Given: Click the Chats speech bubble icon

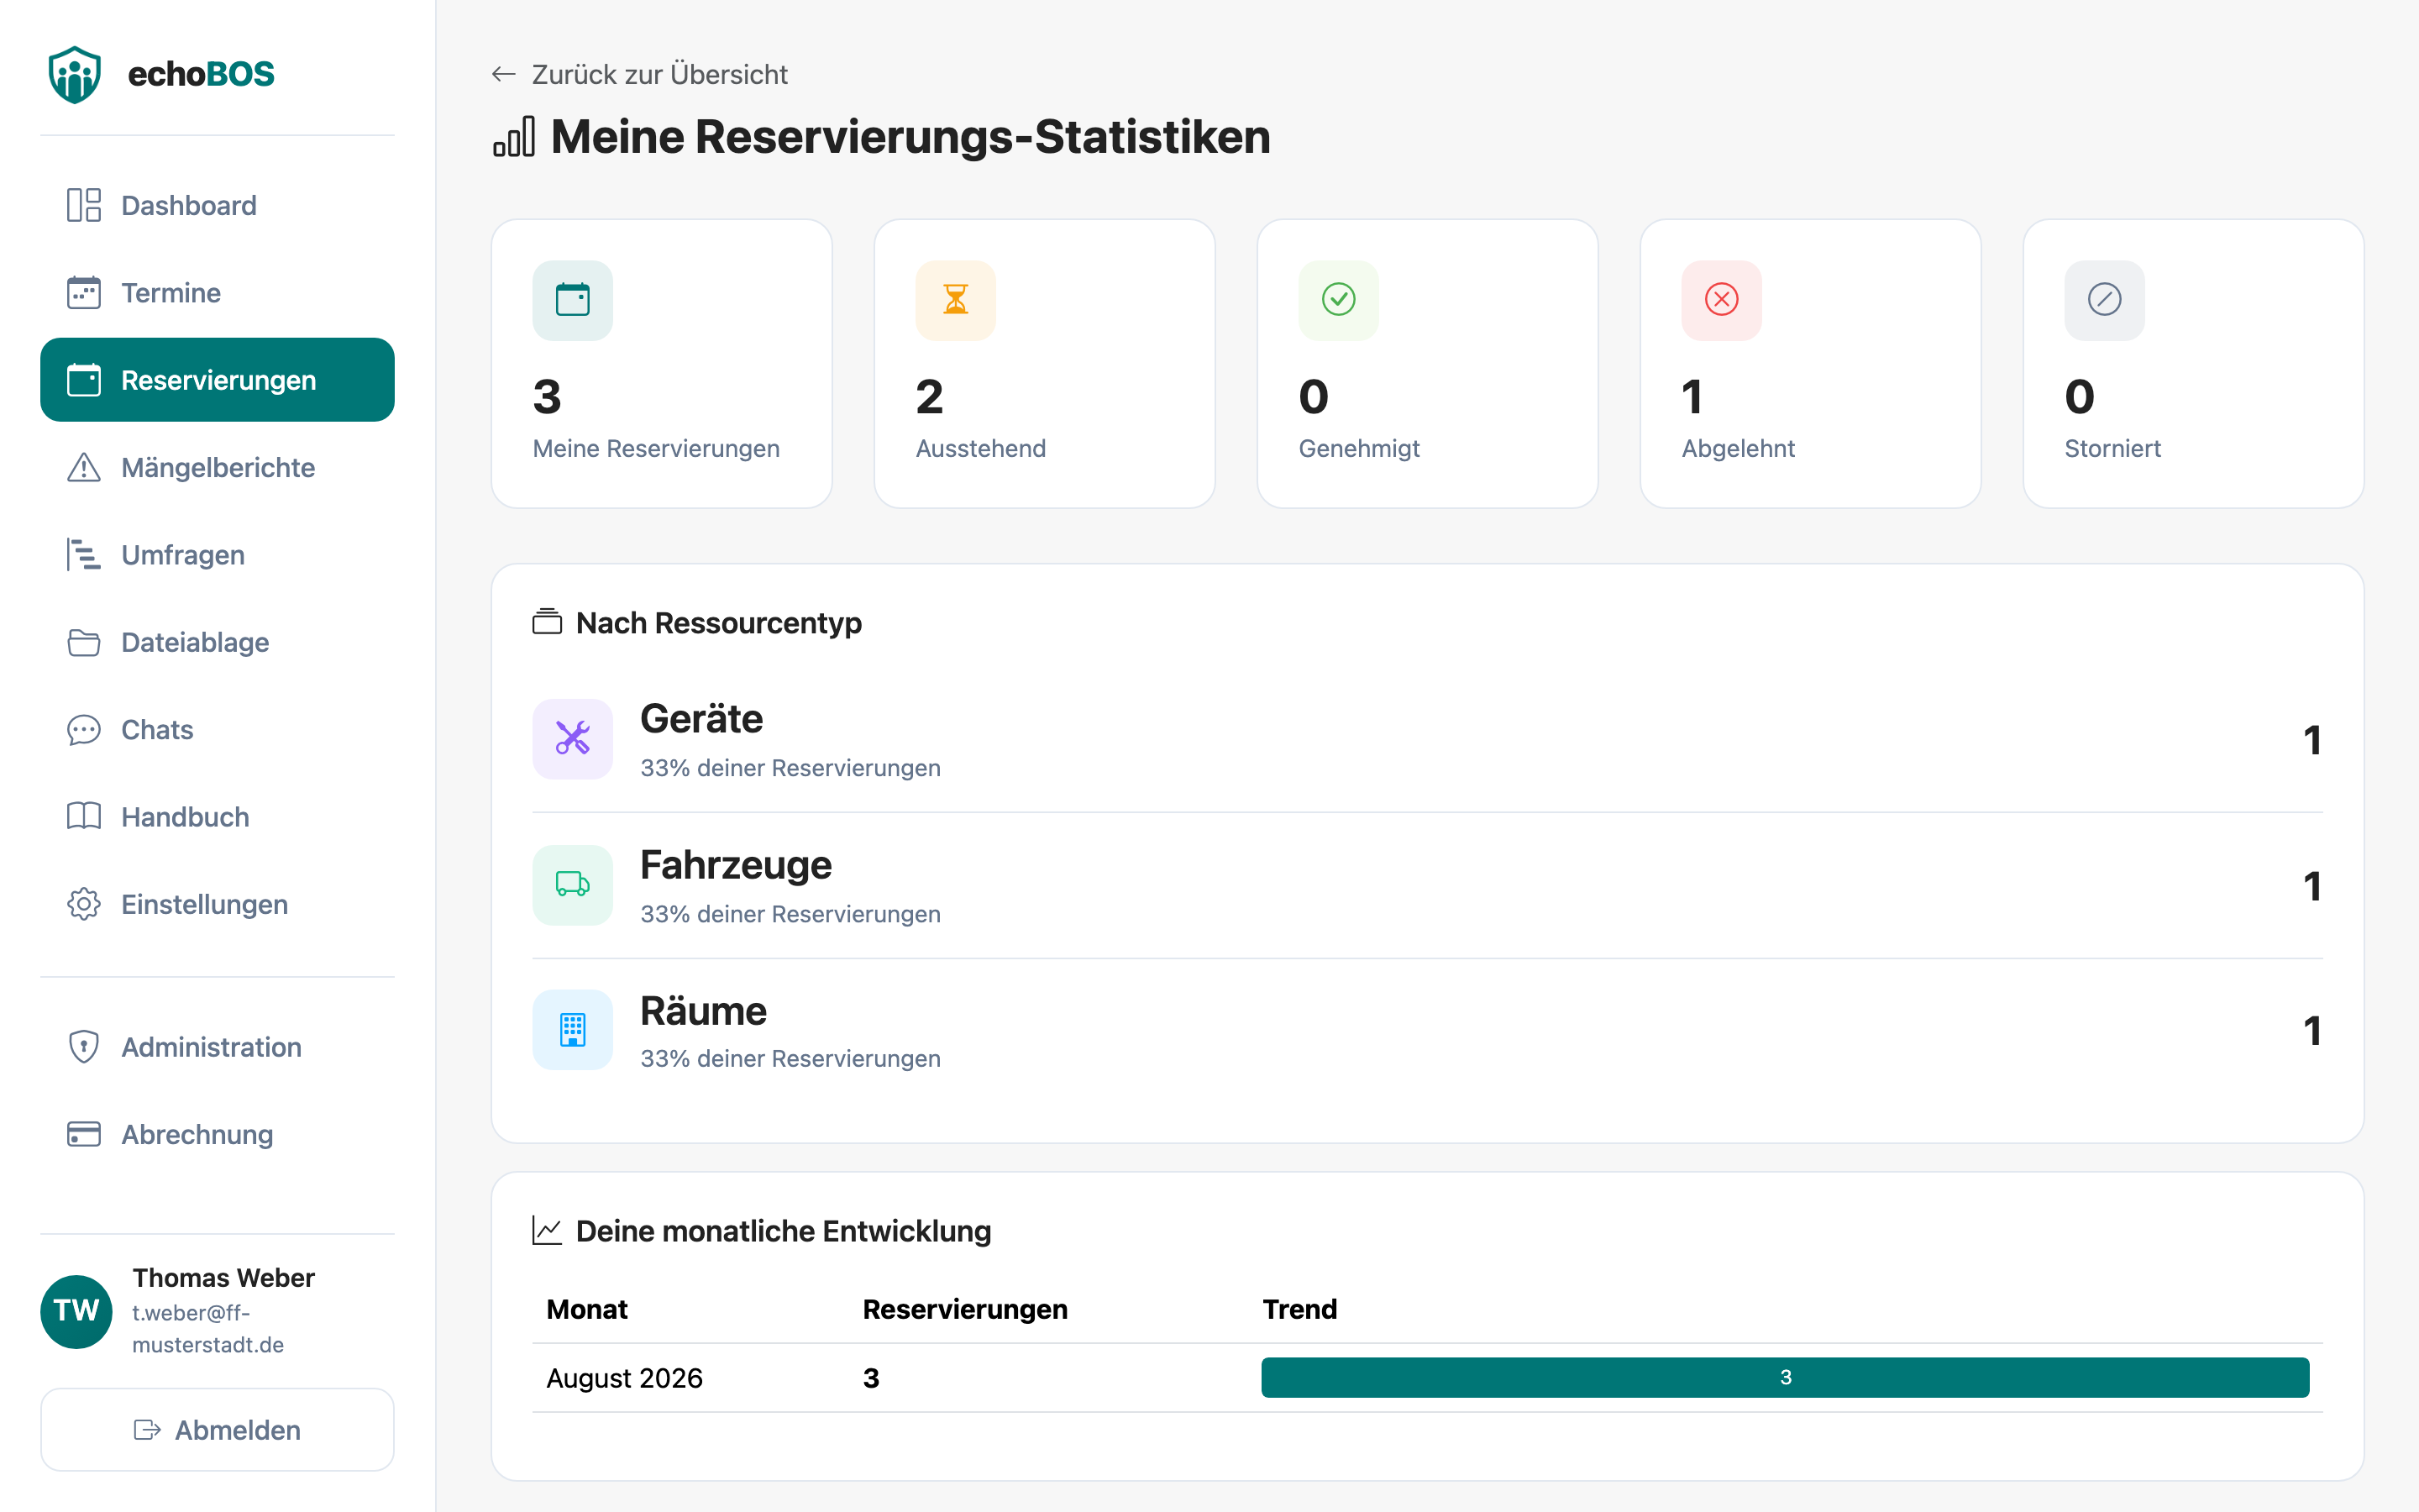Looking at the screenshot, I should (84, 730).
